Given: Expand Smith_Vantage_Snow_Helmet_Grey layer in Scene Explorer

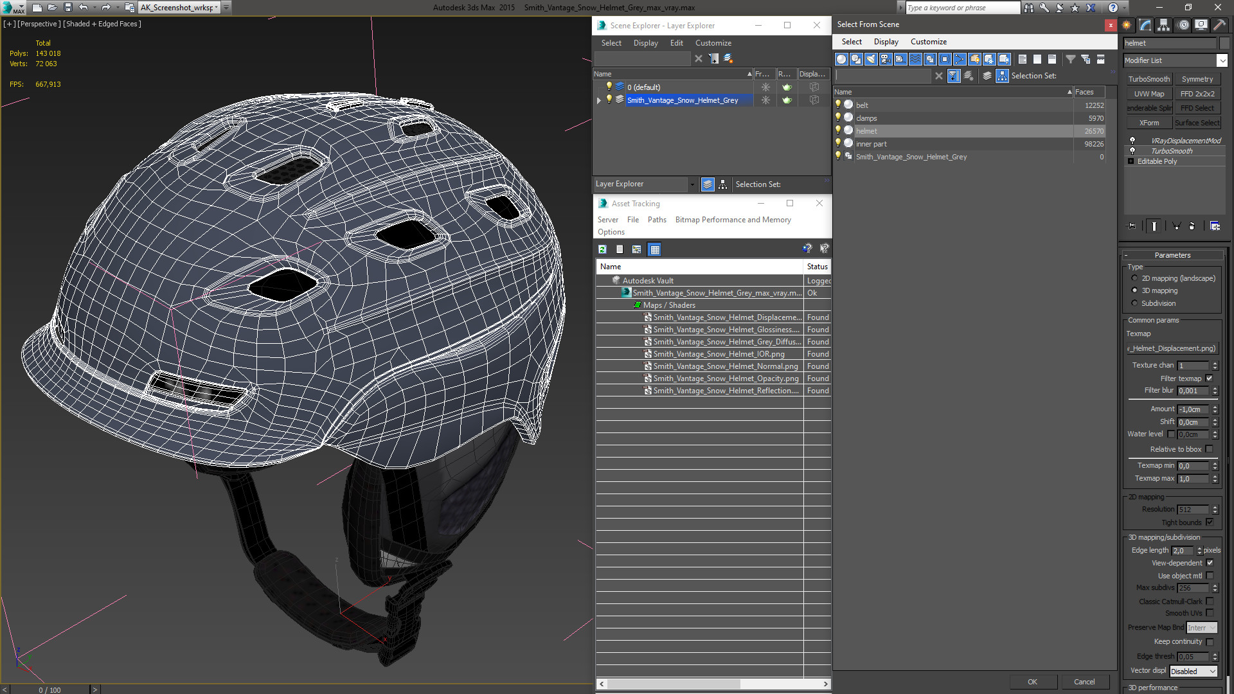Looking at the screenshot, I should point(599,100).
